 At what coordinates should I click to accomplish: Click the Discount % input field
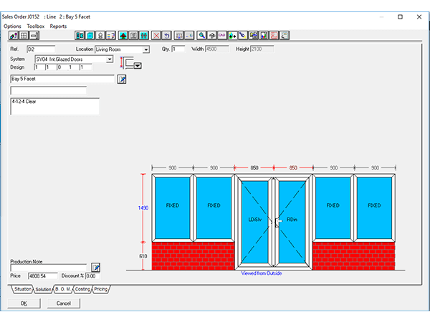point(92,275)
